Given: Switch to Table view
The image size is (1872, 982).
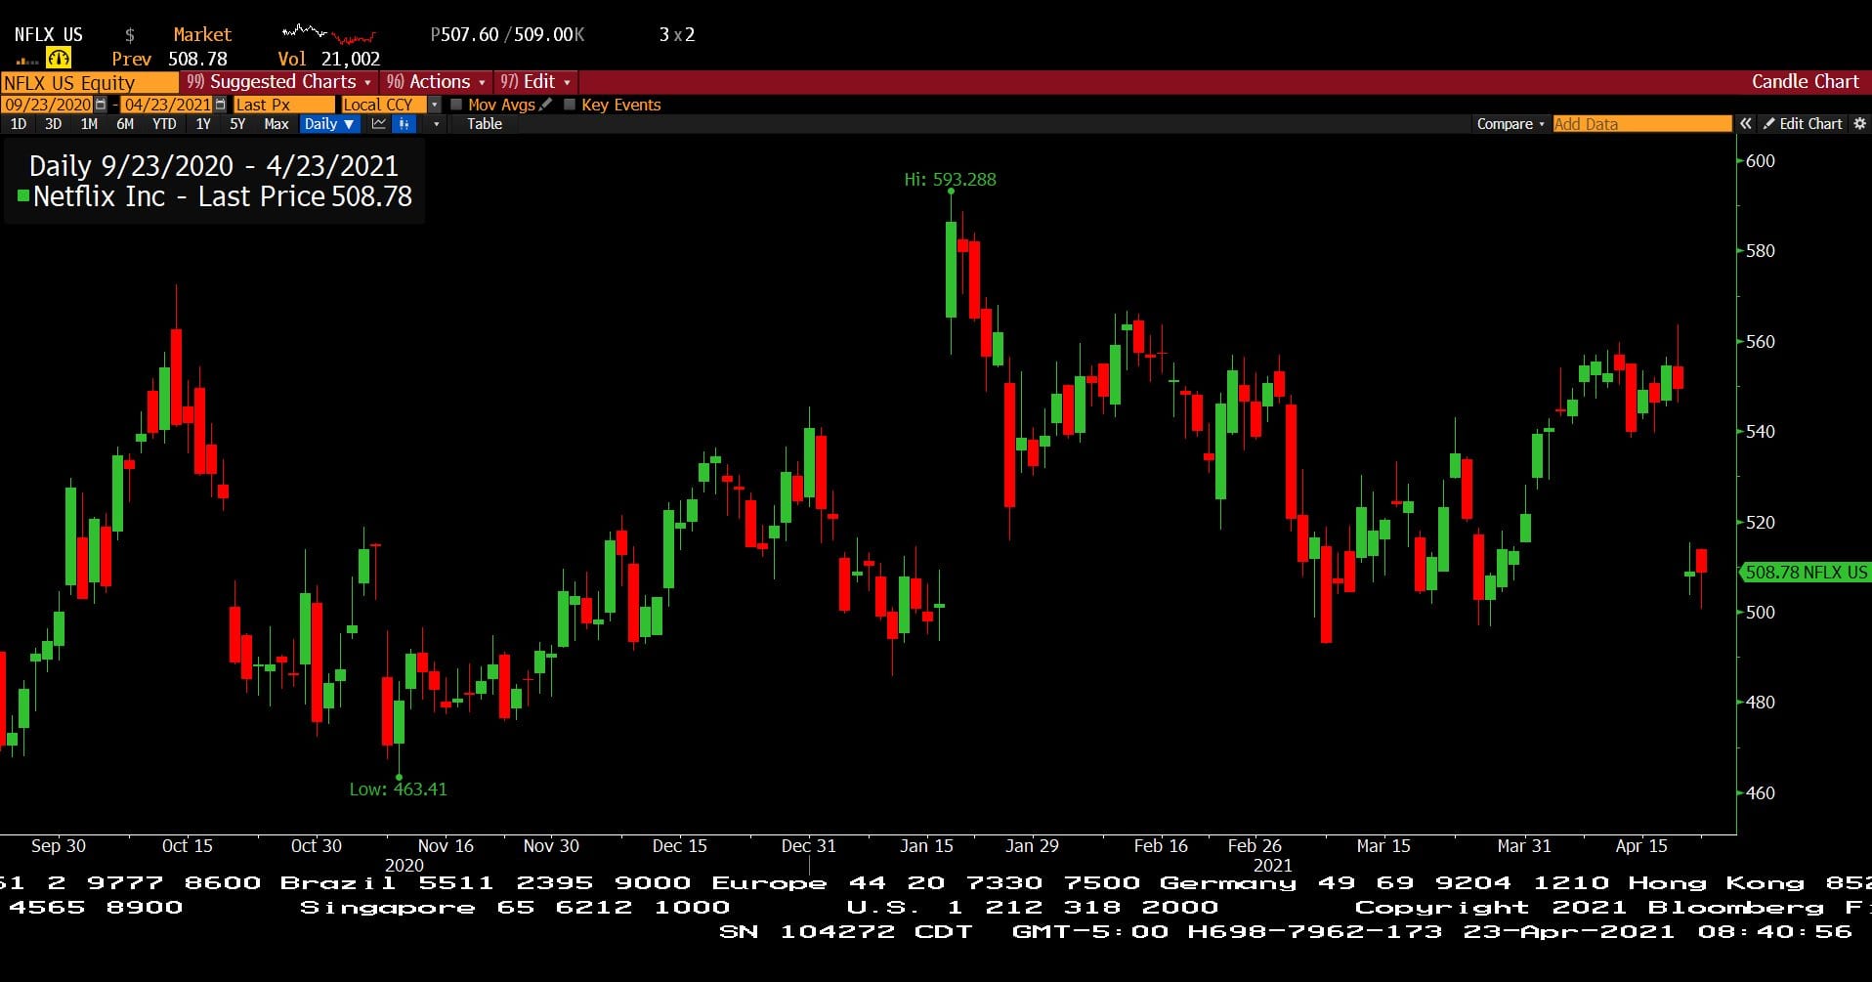Looking at the screenshot, I should (485, 124).
